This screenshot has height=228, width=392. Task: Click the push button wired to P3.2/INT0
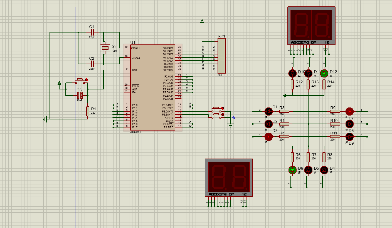tap(216, 109)
